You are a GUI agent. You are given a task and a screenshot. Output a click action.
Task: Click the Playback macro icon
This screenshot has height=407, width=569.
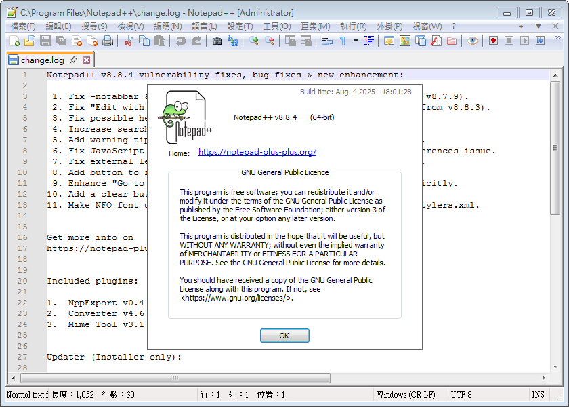click(525, 41)
